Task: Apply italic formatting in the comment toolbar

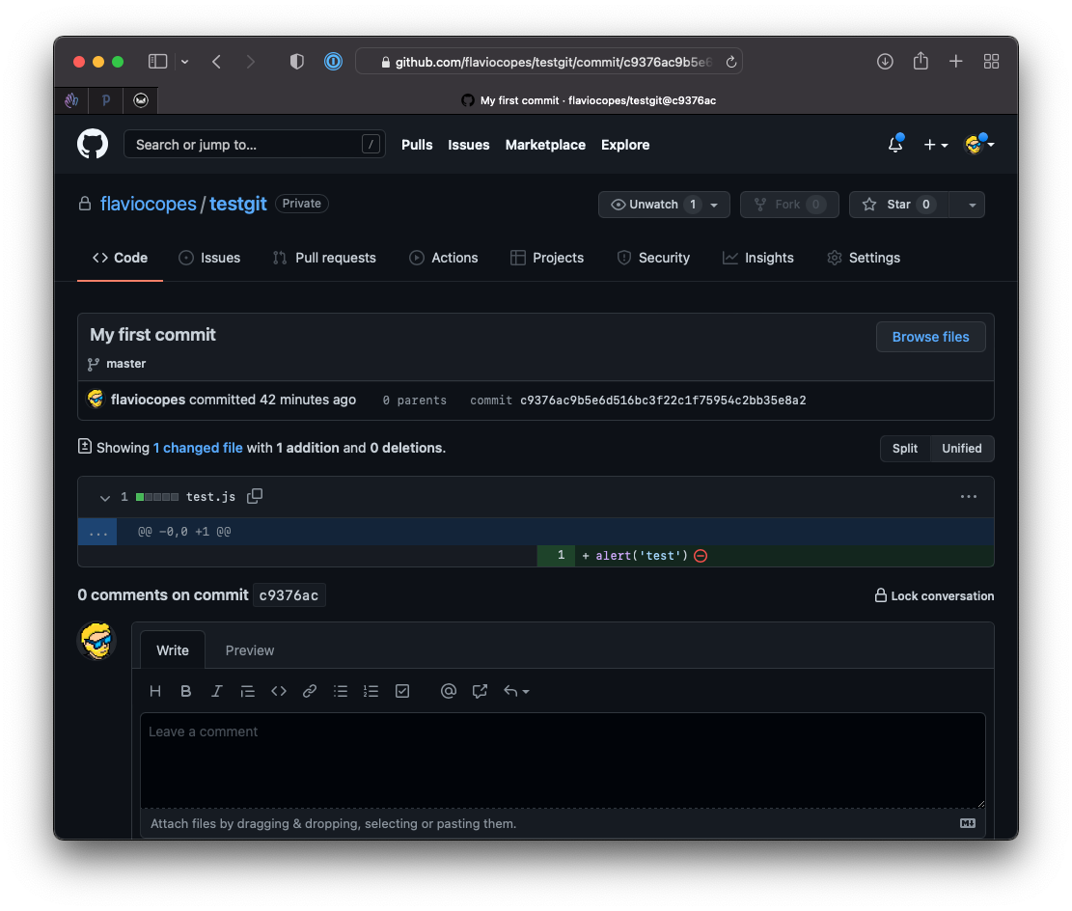Action: [x=217, y=691]
